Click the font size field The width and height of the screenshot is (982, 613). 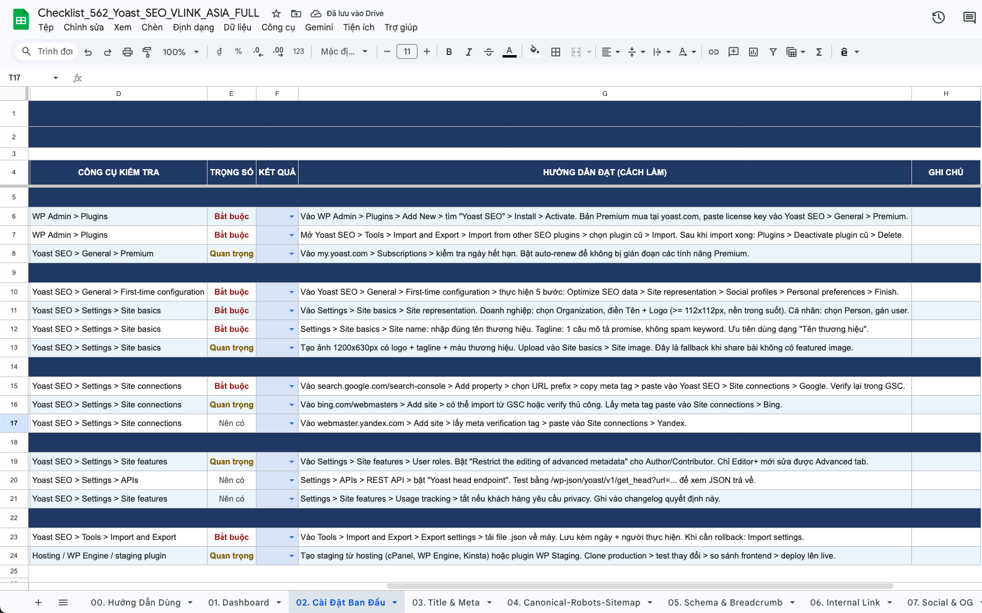(407, 52)
